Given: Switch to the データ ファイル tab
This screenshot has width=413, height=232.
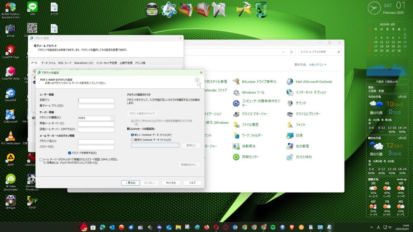Looking at the screenshot, I should coord(48,63).
